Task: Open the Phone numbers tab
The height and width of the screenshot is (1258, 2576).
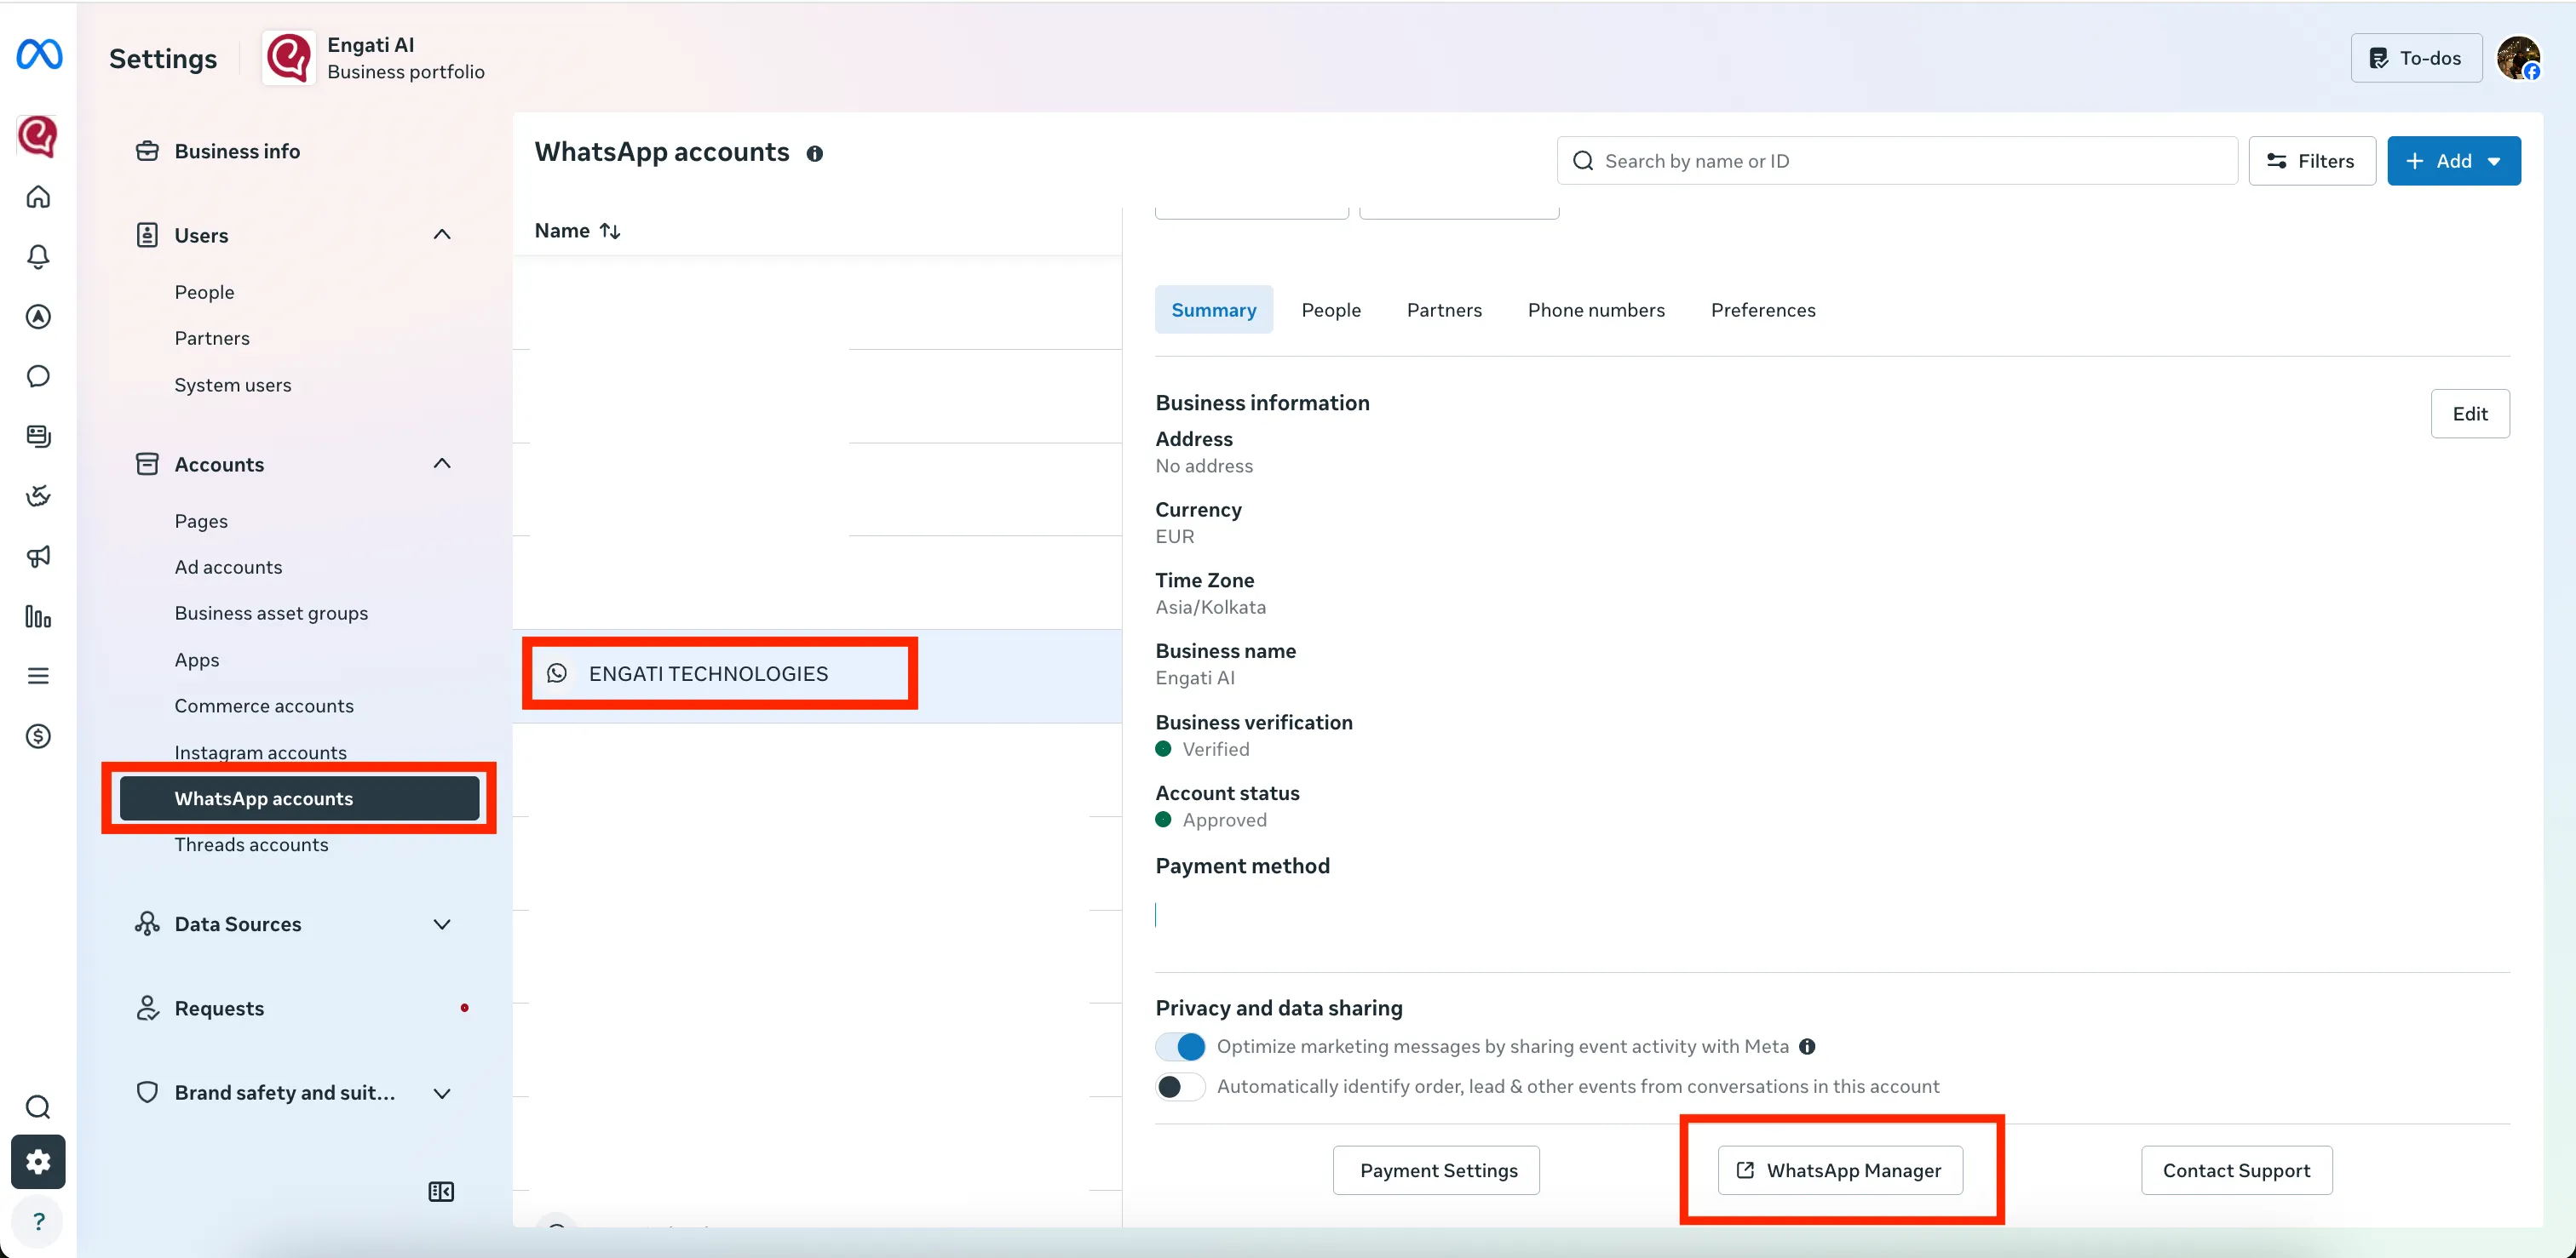Action: pyautogui.click(x=1596, y=310)
